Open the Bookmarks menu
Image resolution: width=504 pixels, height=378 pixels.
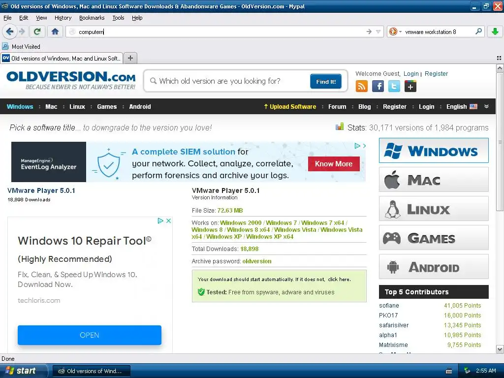click(x=92, y=18)
